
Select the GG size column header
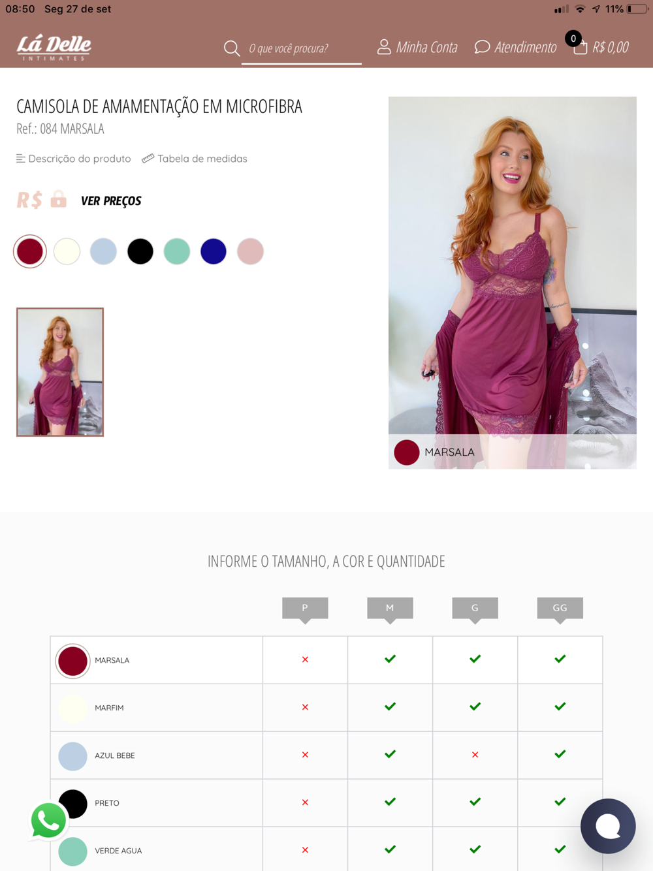(x=560, y=609)
